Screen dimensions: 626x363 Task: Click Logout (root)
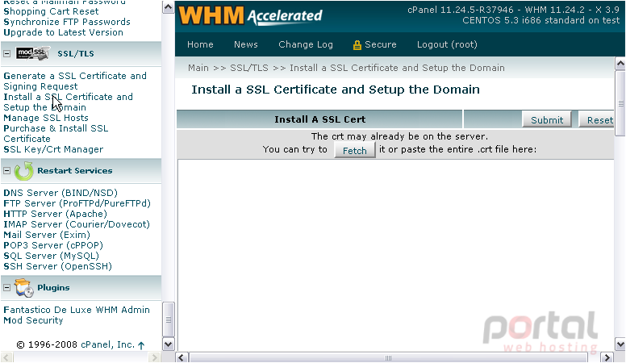click(x=447, y=44)
